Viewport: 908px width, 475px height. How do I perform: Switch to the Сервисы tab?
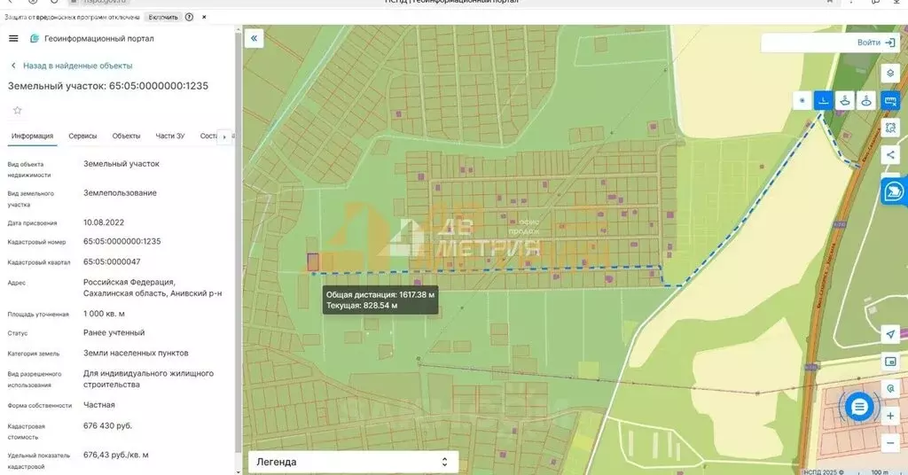(x=82, y=136)
